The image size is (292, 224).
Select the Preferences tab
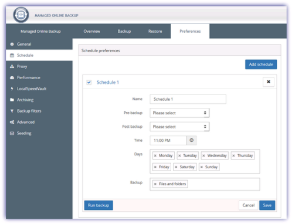(x=190, y=31)
